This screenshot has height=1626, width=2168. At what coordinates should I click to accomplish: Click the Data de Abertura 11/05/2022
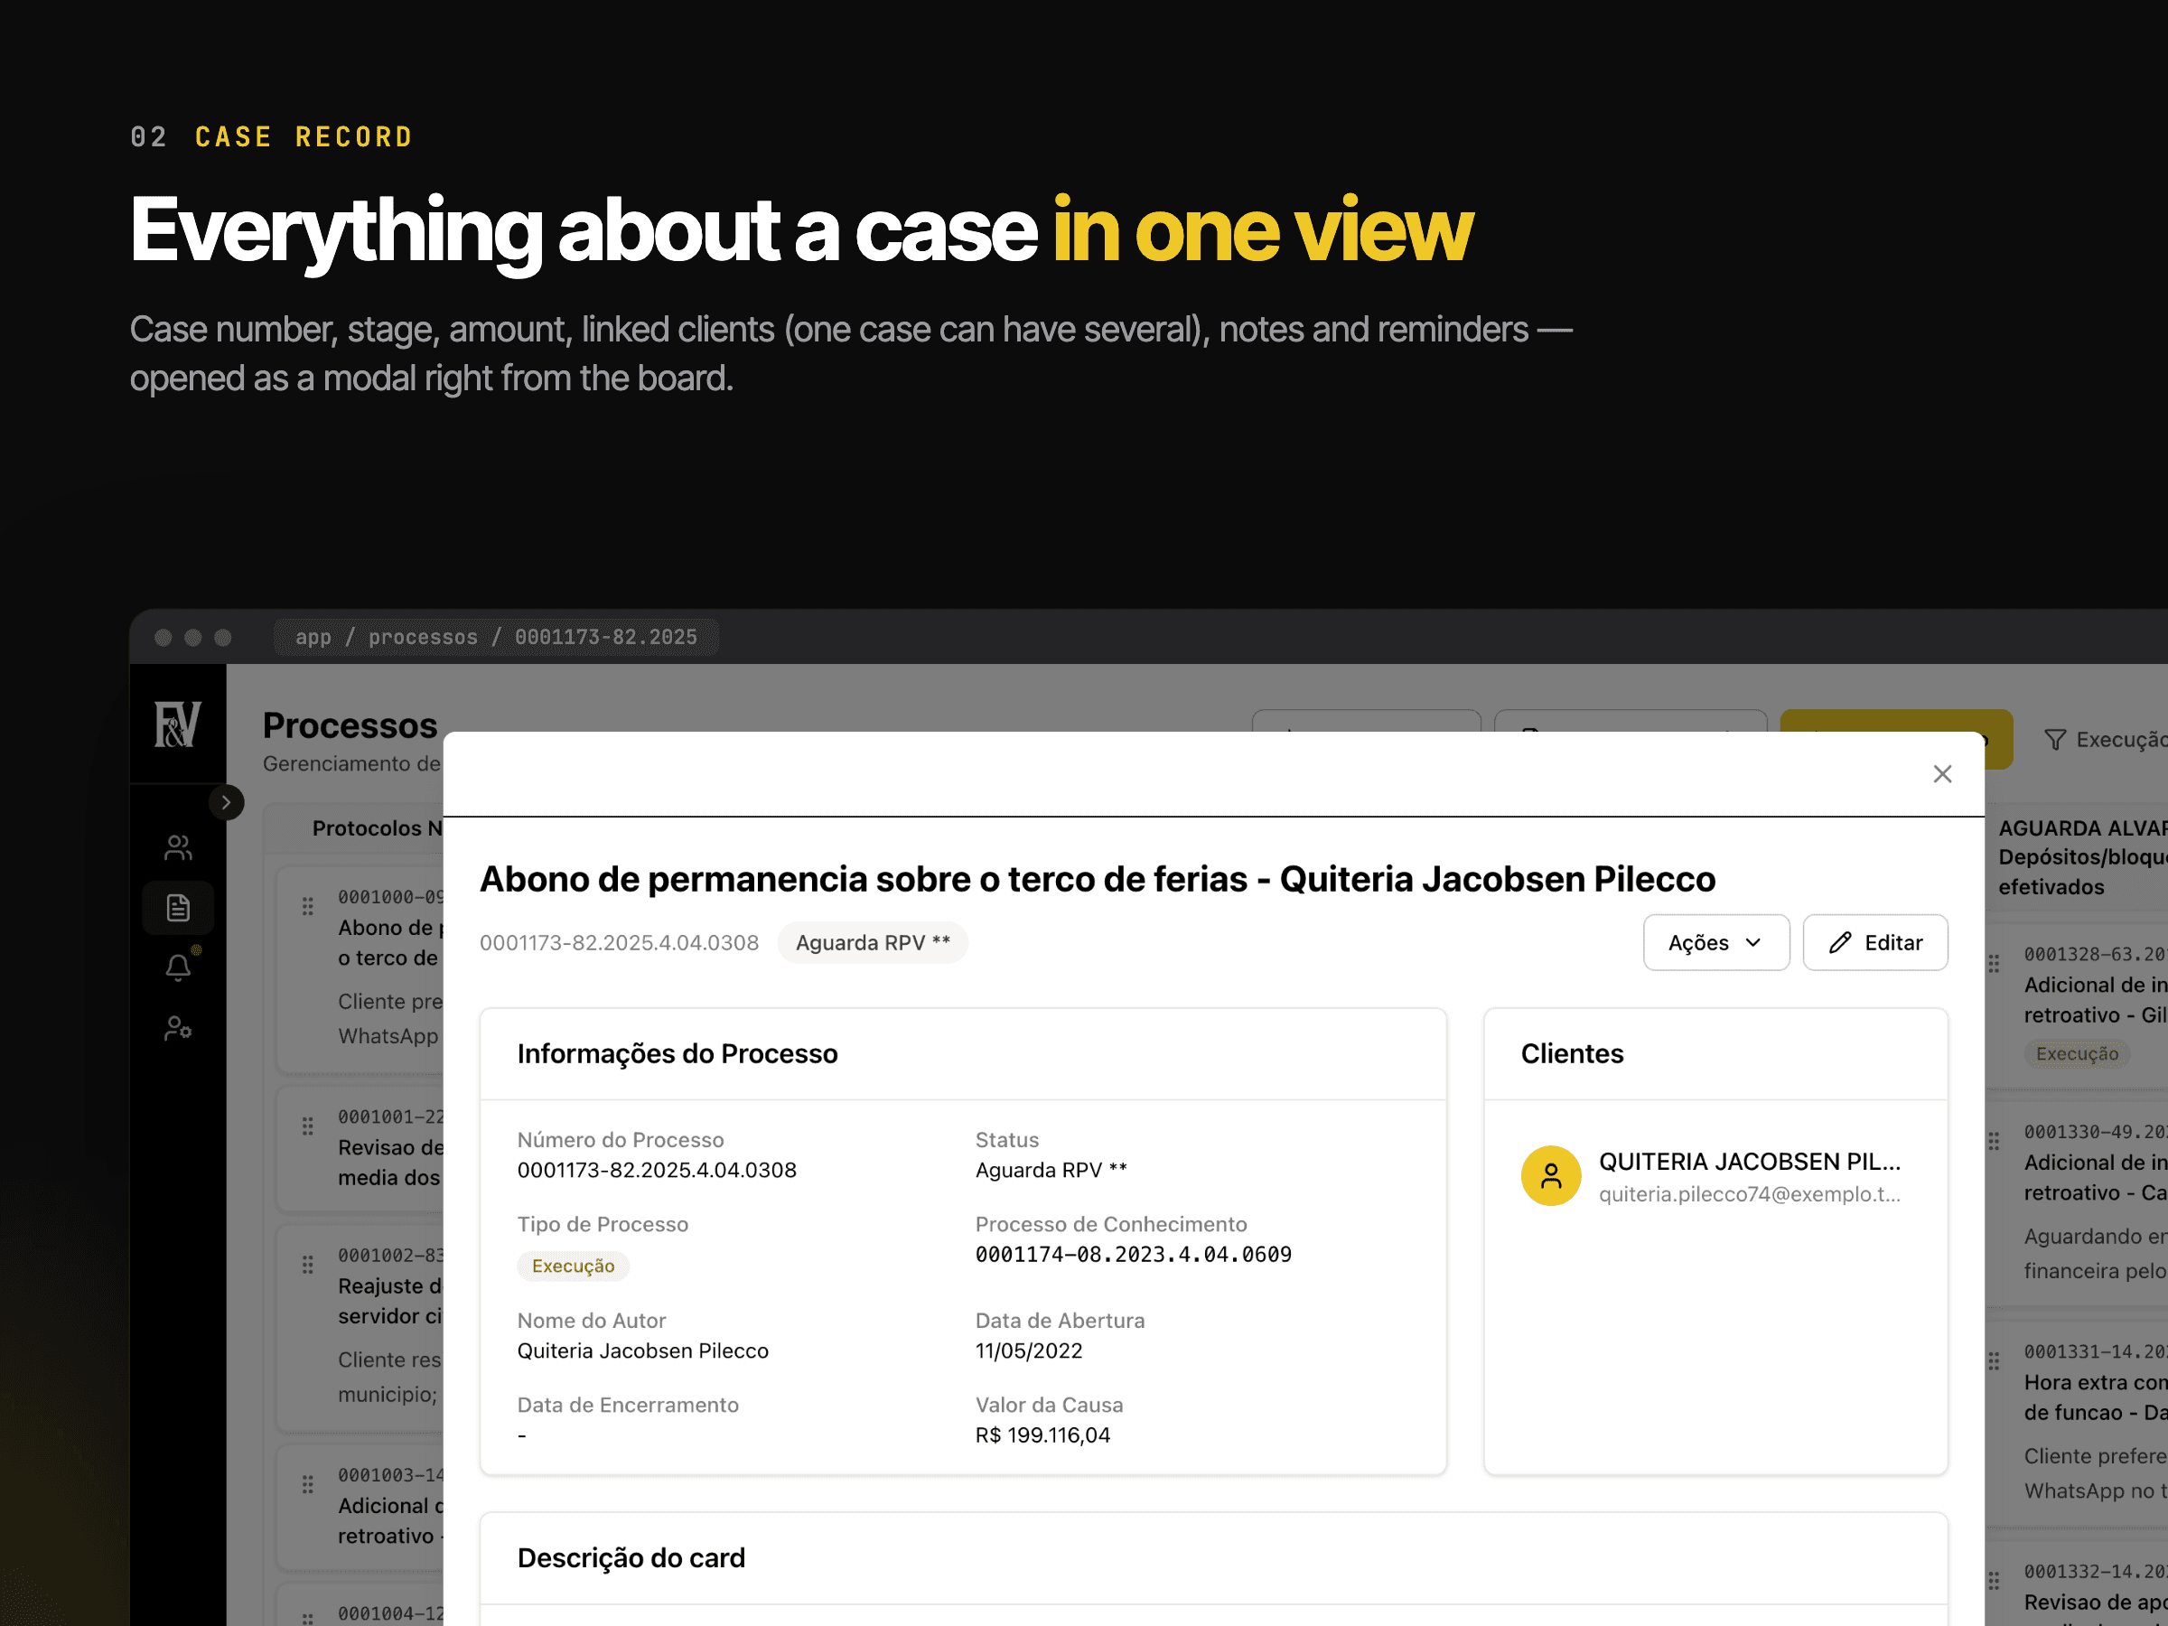pos(1028,1350)
